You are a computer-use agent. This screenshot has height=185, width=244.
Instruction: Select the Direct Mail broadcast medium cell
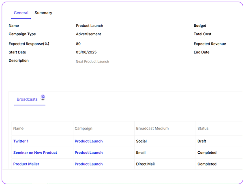click(x=145, y=164)
